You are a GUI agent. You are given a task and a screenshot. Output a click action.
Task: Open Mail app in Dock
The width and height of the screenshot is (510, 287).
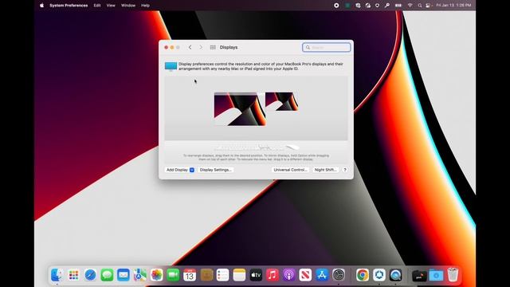pyautogui.click(x=124, y=275)
